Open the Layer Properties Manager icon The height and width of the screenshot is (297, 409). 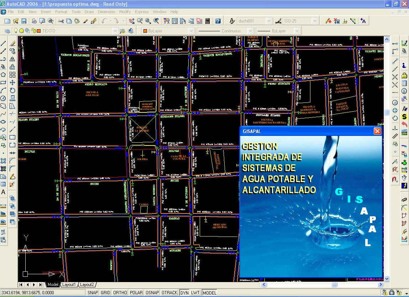7,31
